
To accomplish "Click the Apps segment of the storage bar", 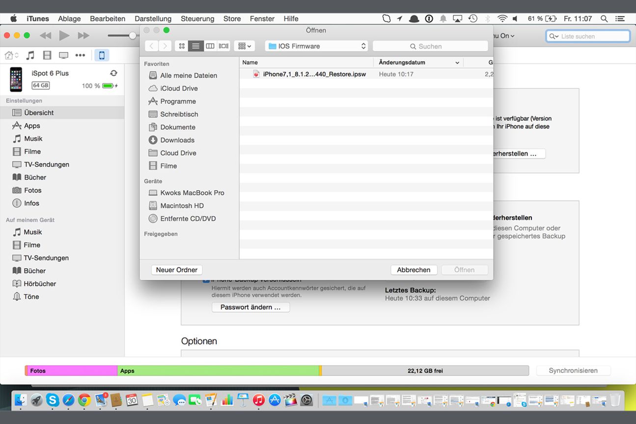I will tap(218, 370).
